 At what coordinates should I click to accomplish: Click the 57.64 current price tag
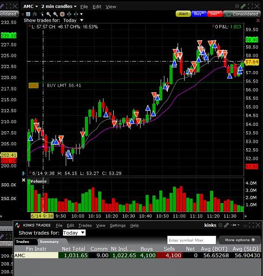[x=252, y=62]
